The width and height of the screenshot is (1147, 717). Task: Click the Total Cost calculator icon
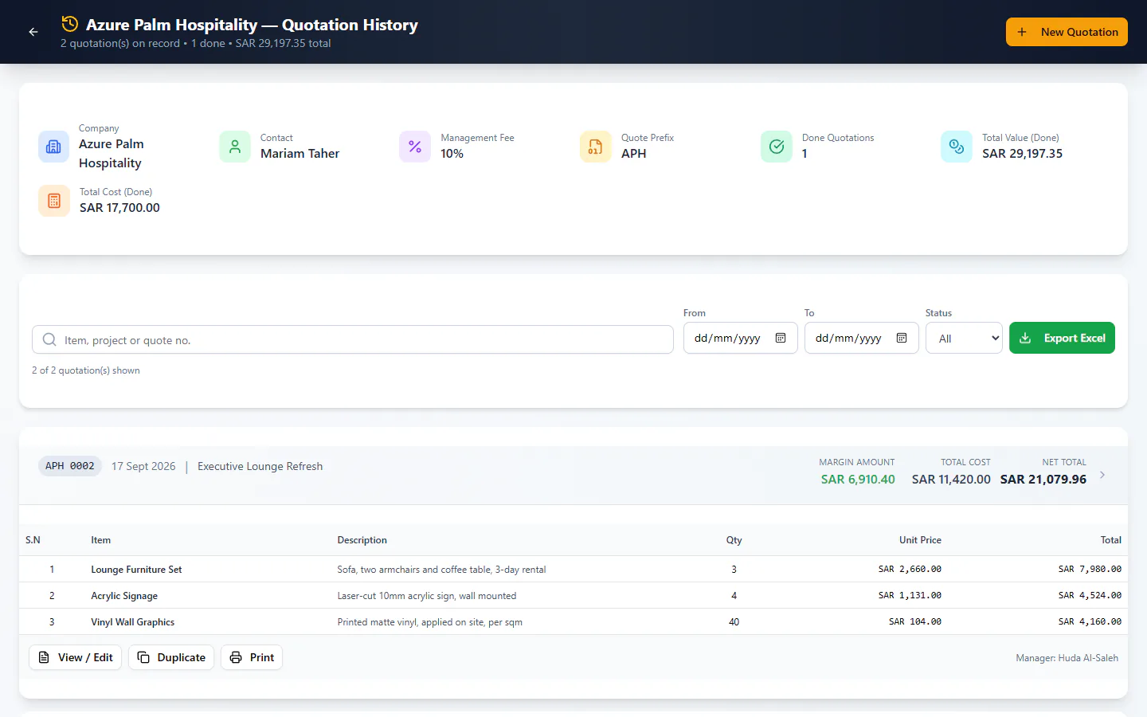[54, 201]
